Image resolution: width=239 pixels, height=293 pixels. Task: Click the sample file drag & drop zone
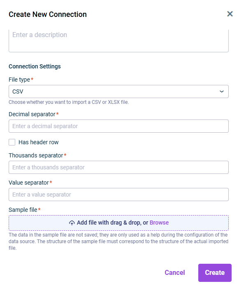tap(118, 223)
